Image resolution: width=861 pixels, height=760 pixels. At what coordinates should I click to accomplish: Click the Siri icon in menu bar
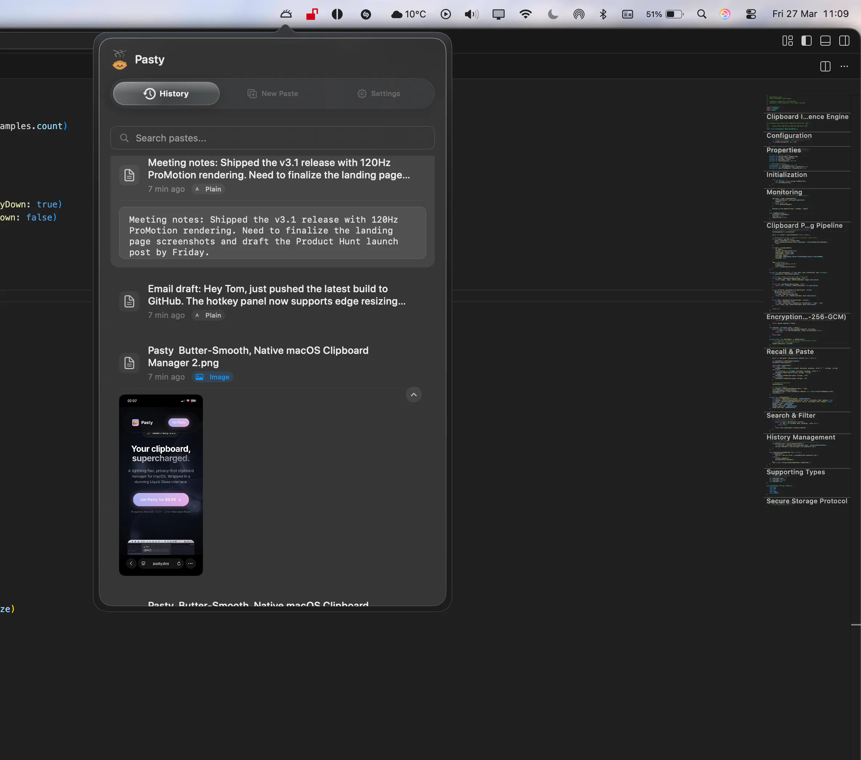coord(725,14)
